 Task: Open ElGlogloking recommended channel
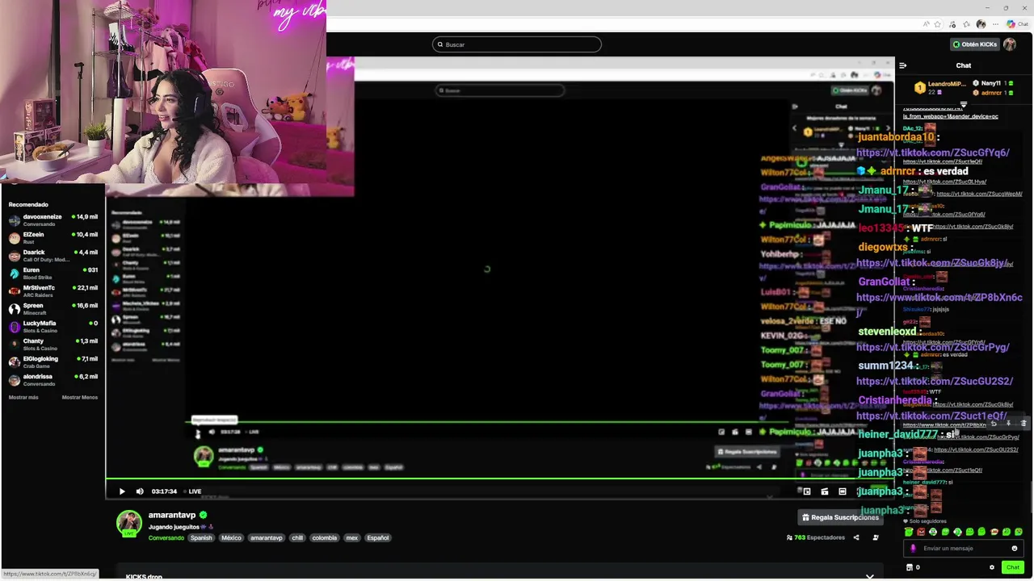point(53,362)
